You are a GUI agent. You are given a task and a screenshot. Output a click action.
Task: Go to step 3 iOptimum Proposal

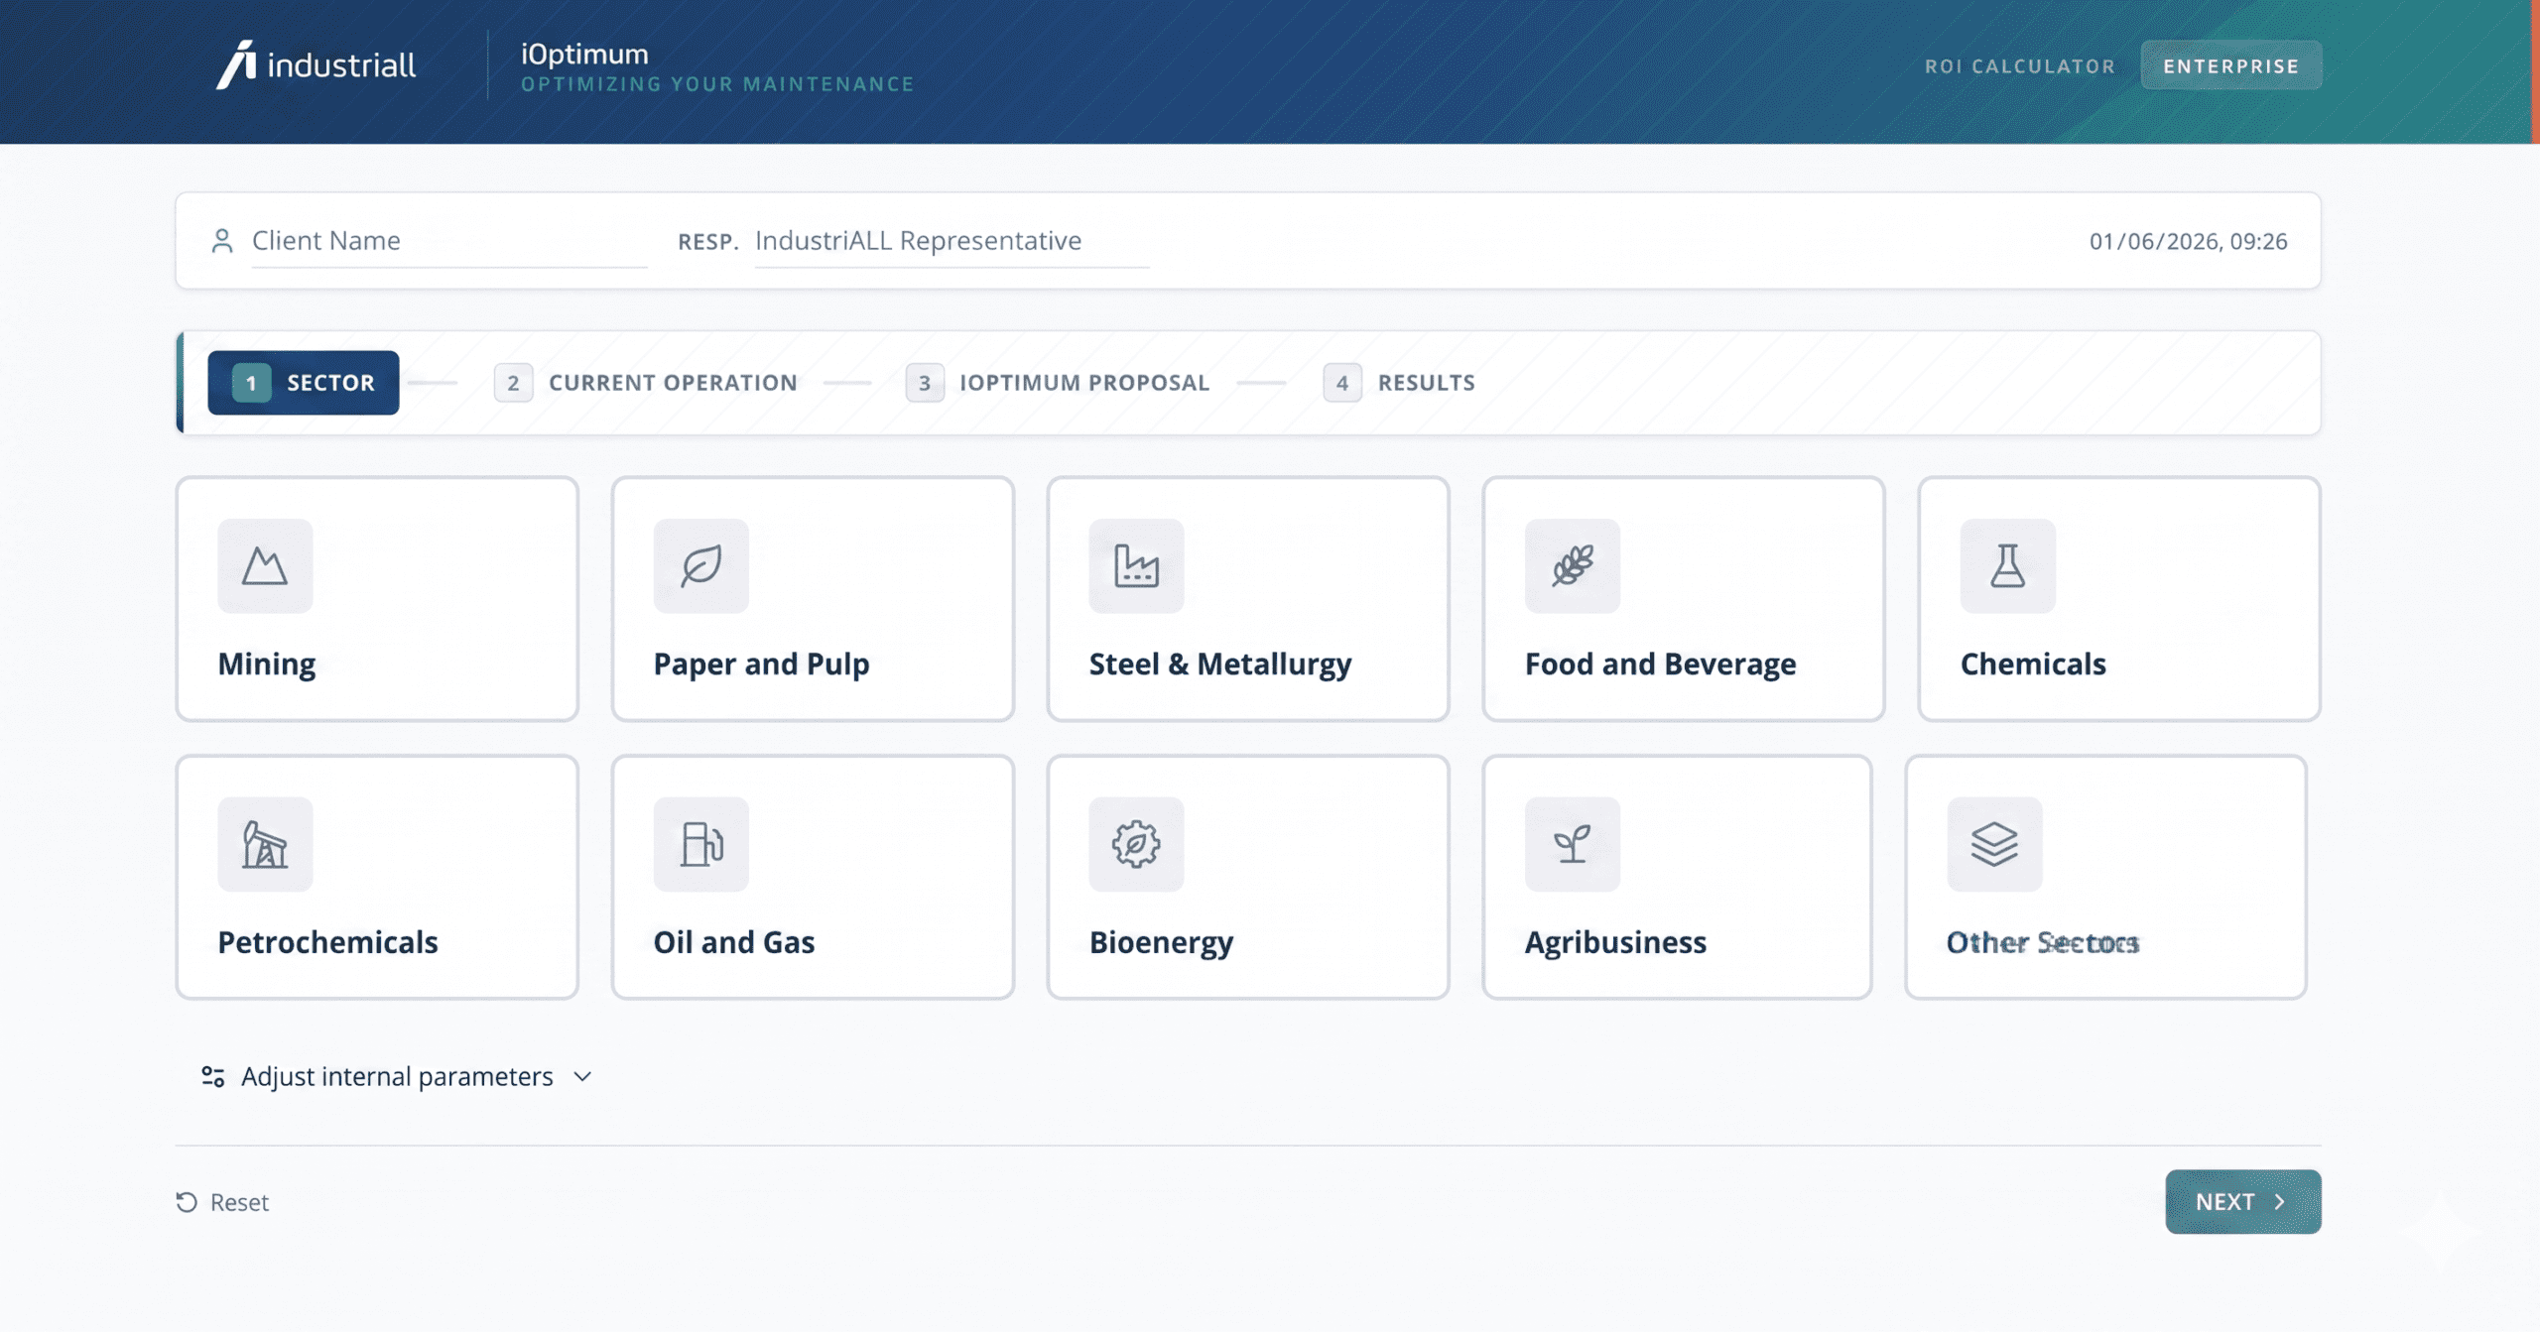tap(1058, 383)
